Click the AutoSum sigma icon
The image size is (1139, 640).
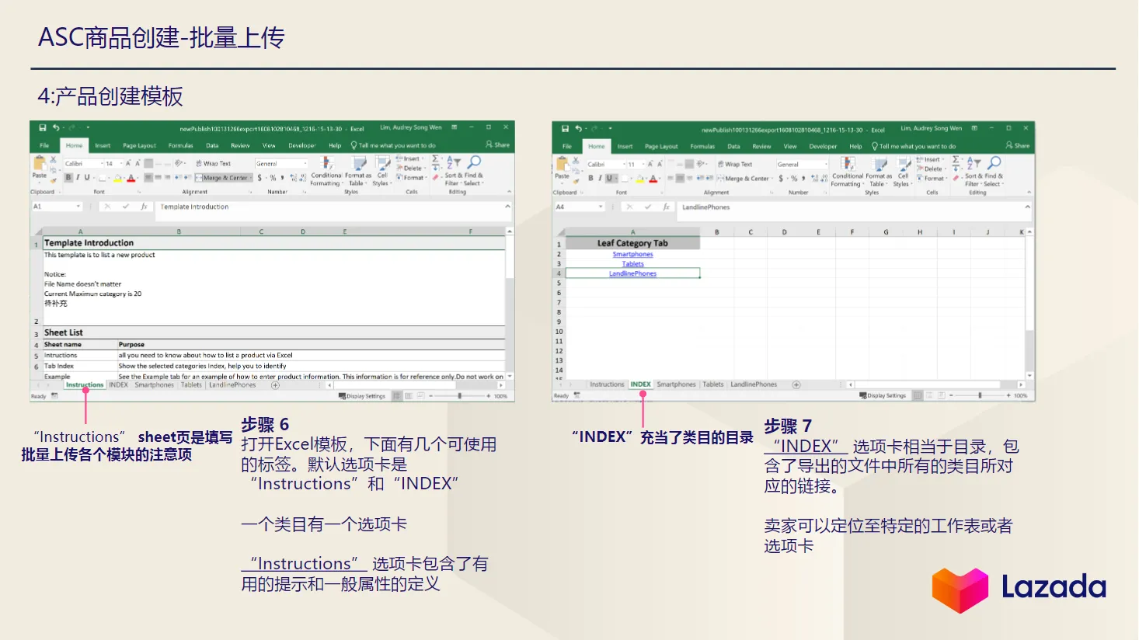pos(436,158)
